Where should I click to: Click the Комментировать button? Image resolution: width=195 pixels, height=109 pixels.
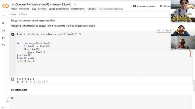click(144, 6)
